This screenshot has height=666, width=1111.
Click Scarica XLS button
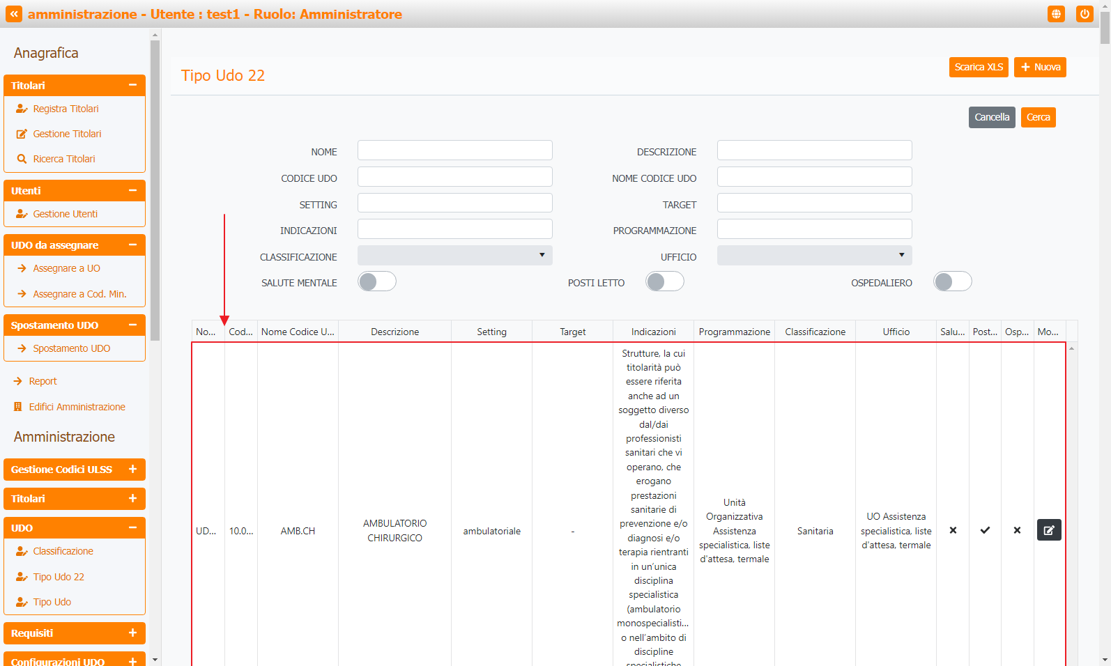pyautogui.click(x=979, y=67)
